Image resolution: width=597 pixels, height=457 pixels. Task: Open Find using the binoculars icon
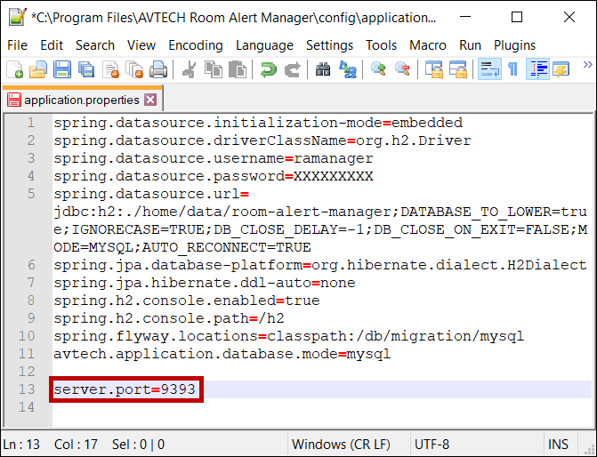[x=323, y=69]
